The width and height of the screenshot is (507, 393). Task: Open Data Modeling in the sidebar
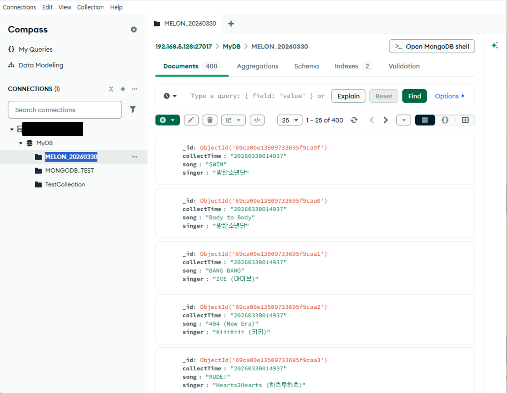pos(36,65)
